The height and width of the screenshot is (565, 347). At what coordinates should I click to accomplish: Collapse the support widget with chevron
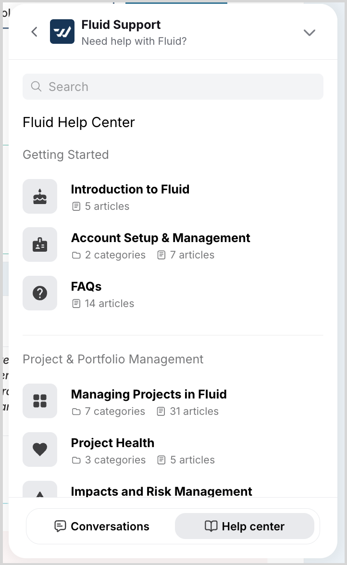tap(309, 32)
